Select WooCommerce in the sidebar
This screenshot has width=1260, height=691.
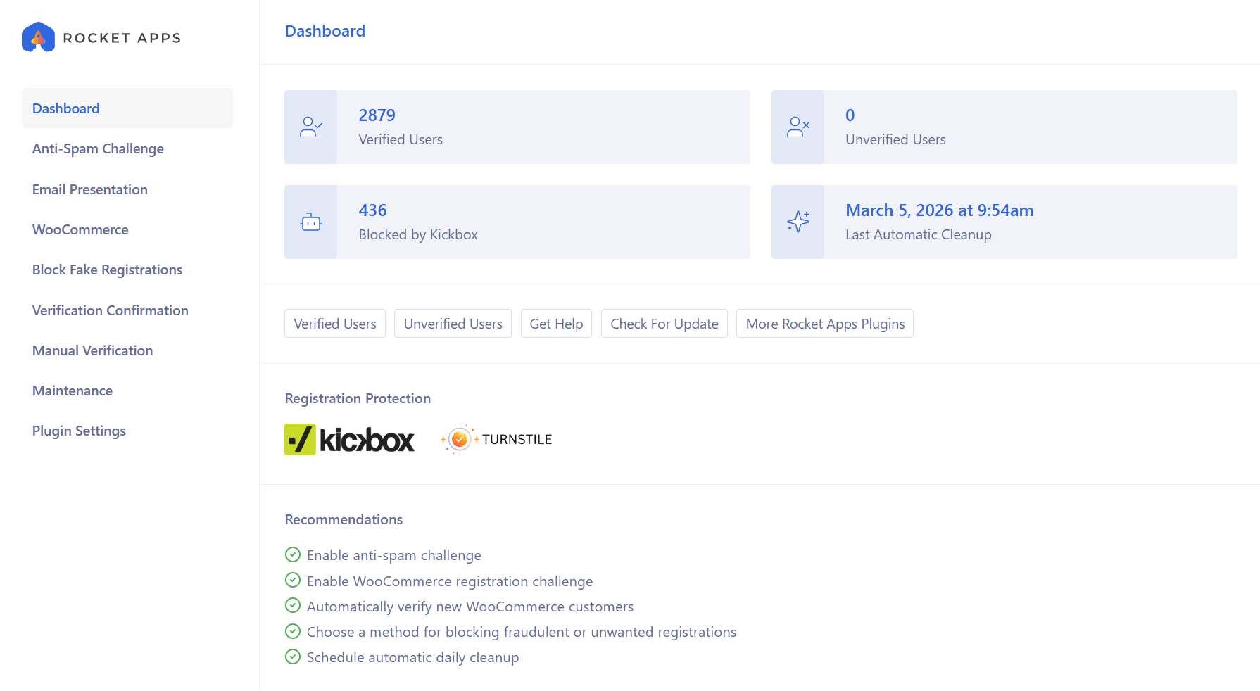(x=80, y=229)
